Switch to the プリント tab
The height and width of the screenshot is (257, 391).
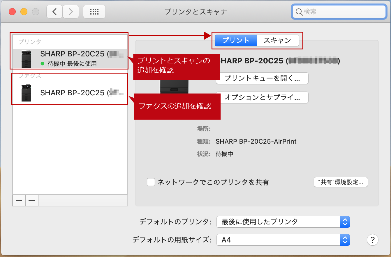point(236,40)
